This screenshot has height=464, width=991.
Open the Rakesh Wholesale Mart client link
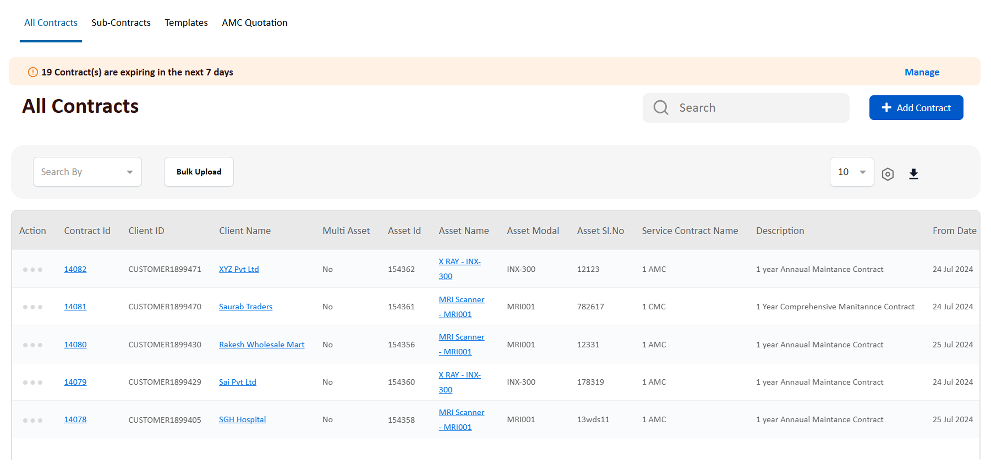[261, 345]
